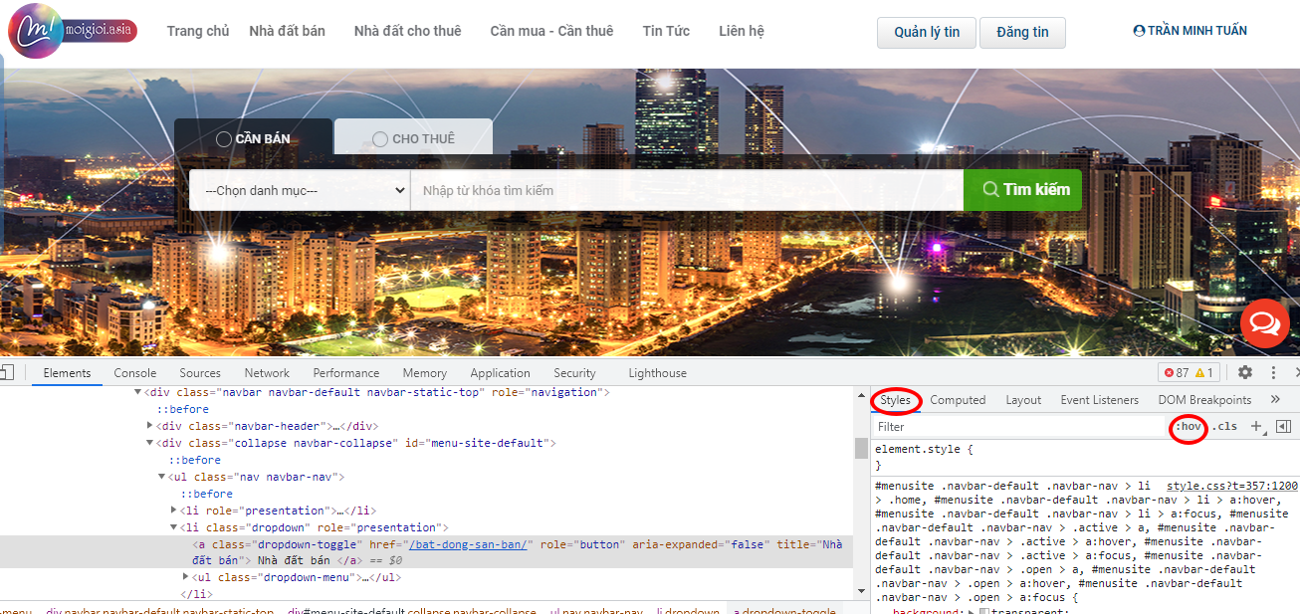The height and width of the screenshot is (614, 1300).
Task: Add new style rule plus icon
Action: (x=1255, y=426)
